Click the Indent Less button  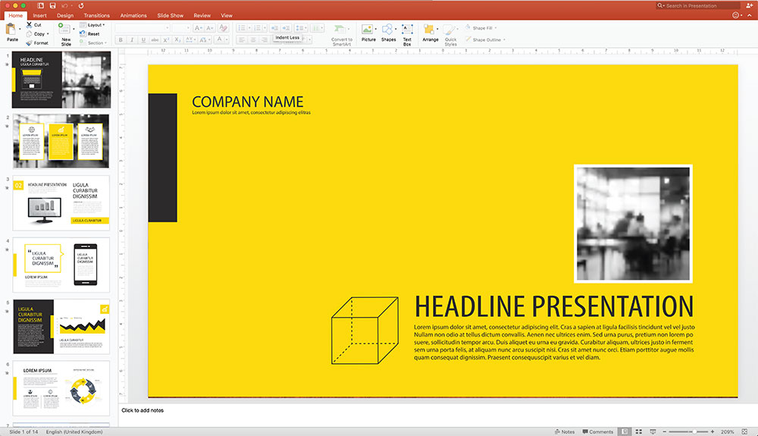(x=275, y=28)
